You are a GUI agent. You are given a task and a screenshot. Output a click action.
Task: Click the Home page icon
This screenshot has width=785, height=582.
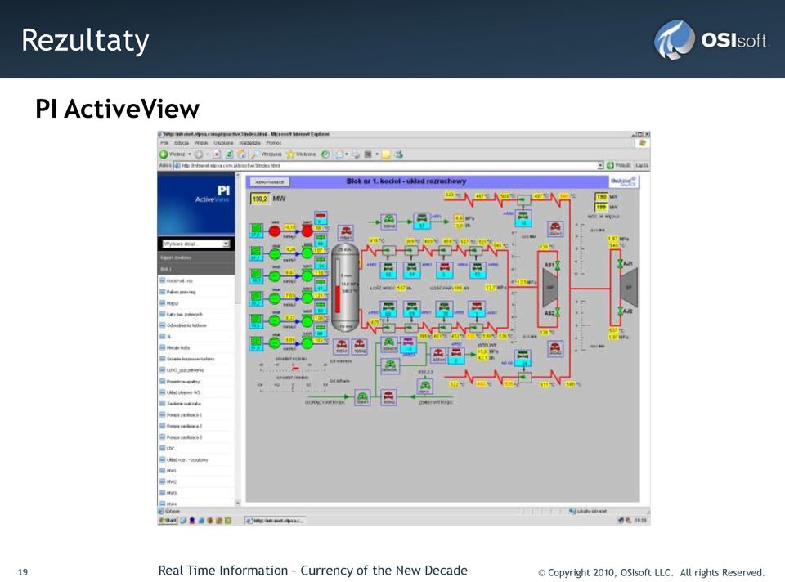click(241, 154)
